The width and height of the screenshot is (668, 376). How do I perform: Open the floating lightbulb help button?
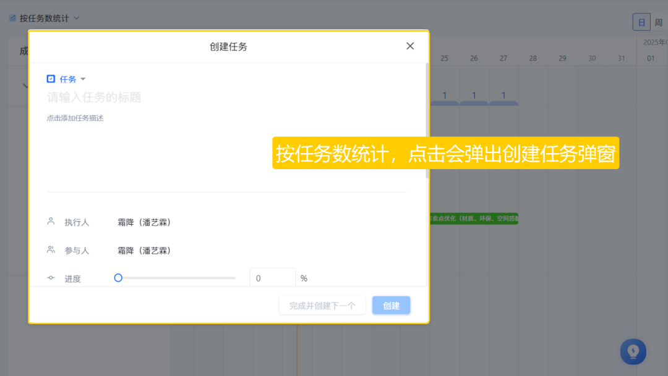[x=633, y=351]
